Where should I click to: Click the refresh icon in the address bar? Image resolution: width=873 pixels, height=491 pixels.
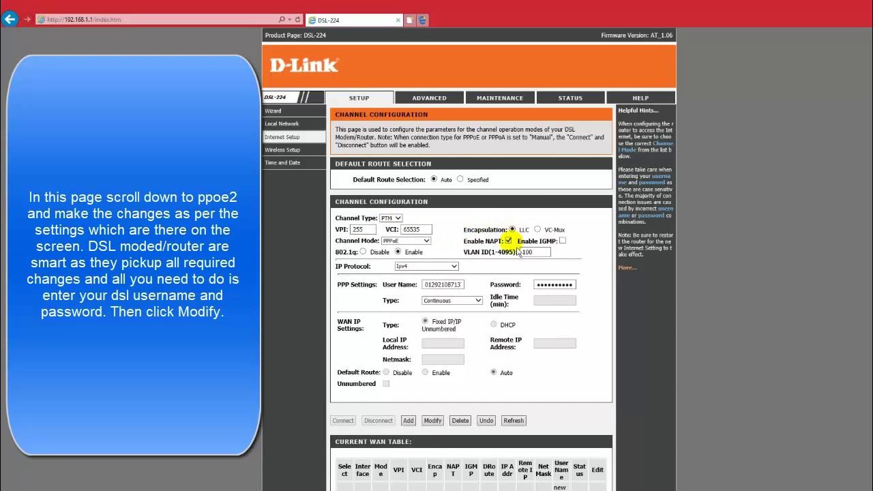click(x=297, y=20)
